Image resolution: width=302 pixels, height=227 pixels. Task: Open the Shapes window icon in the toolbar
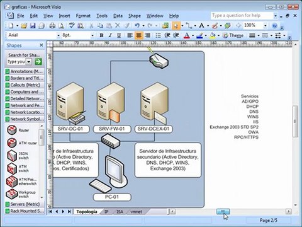(165, 26)
